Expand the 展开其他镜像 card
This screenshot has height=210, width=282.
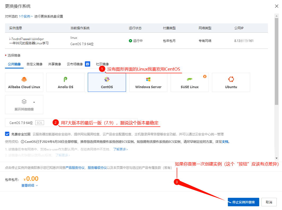coord(24,105)
